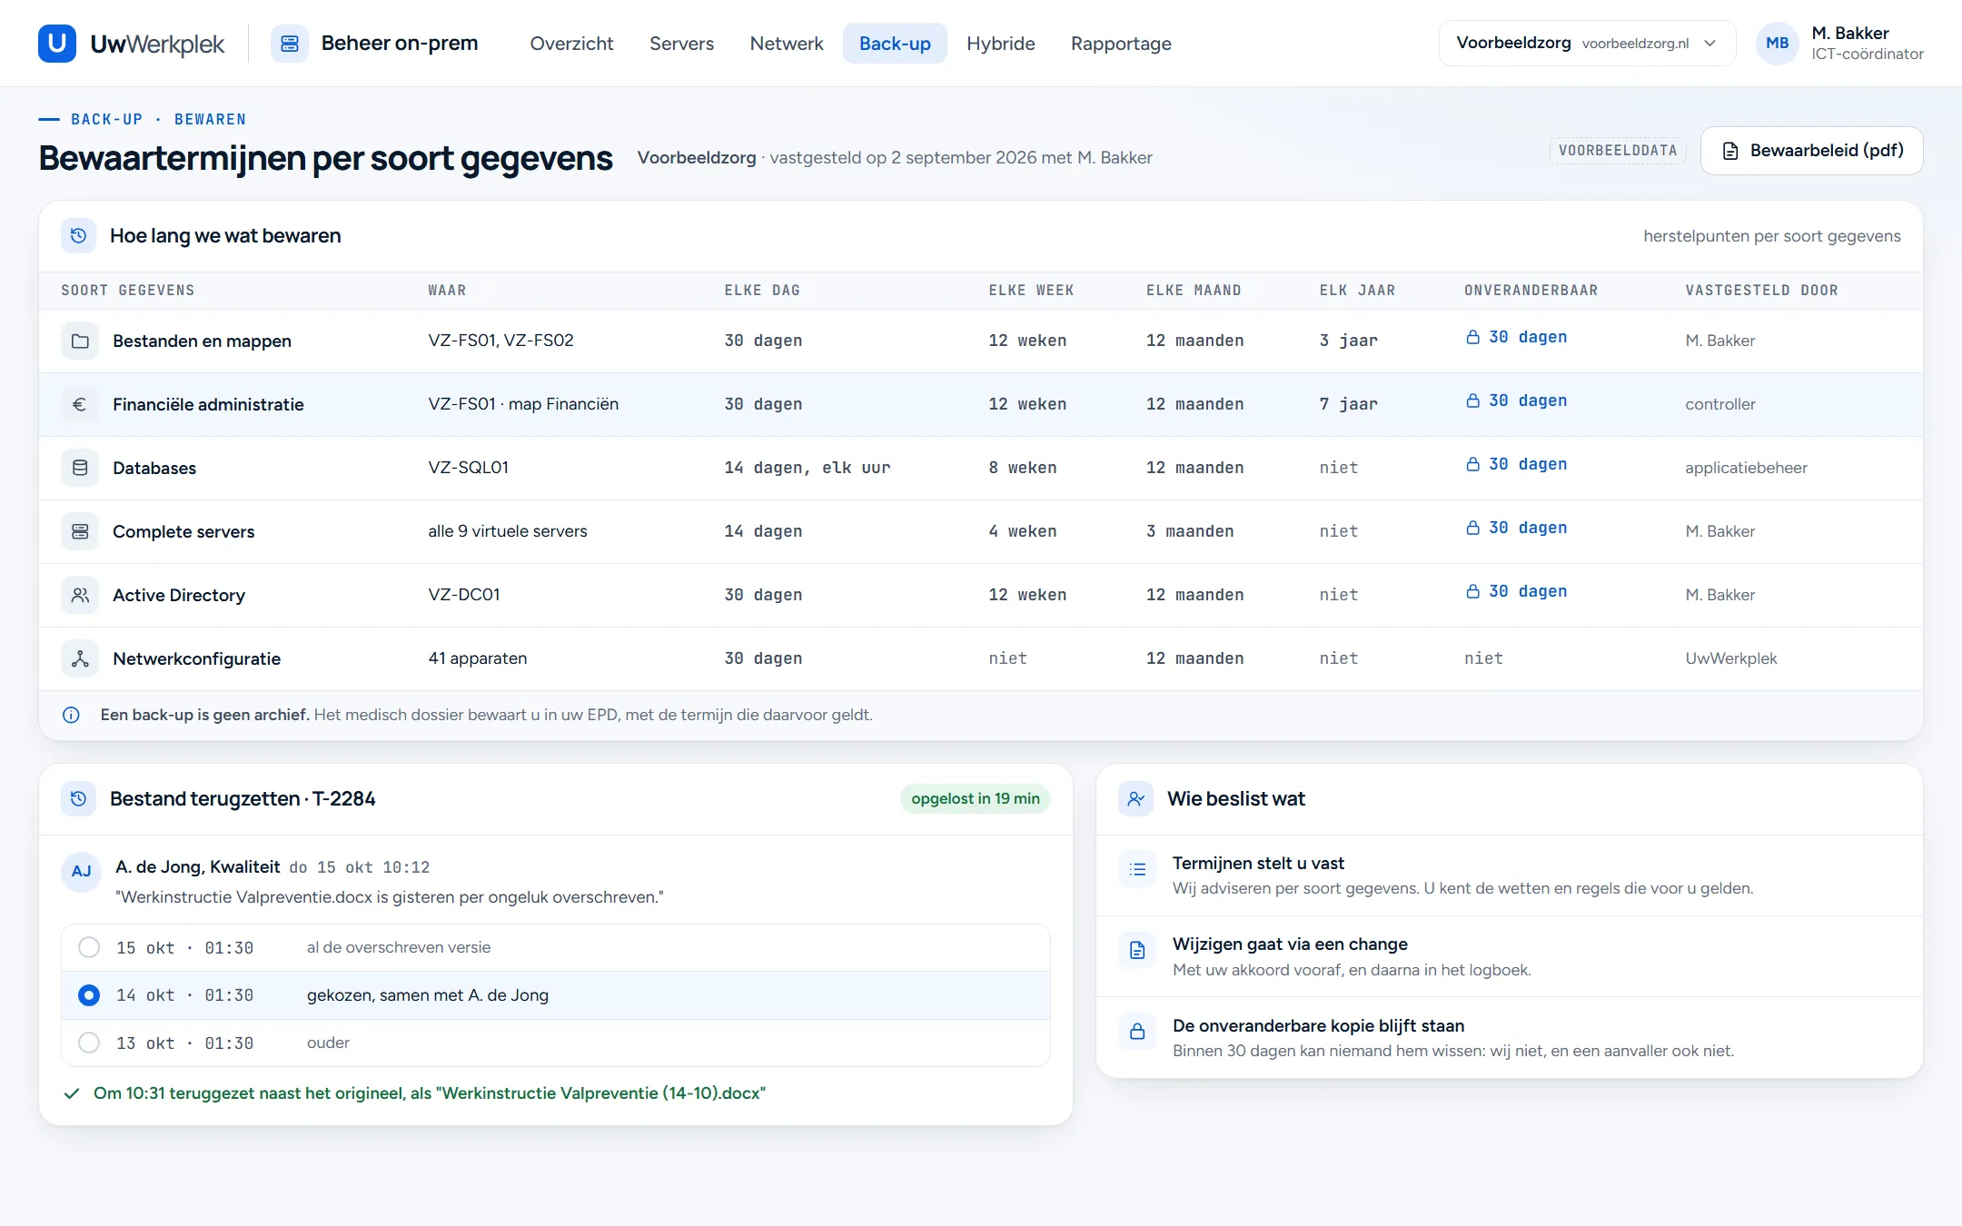Click the opgelost in 19 min badge

click(976, 798)
